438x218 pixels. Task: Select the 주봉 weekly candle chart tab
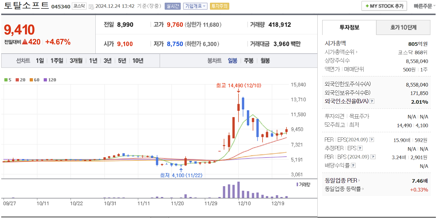pyautogui.click(x=249, y=61)
